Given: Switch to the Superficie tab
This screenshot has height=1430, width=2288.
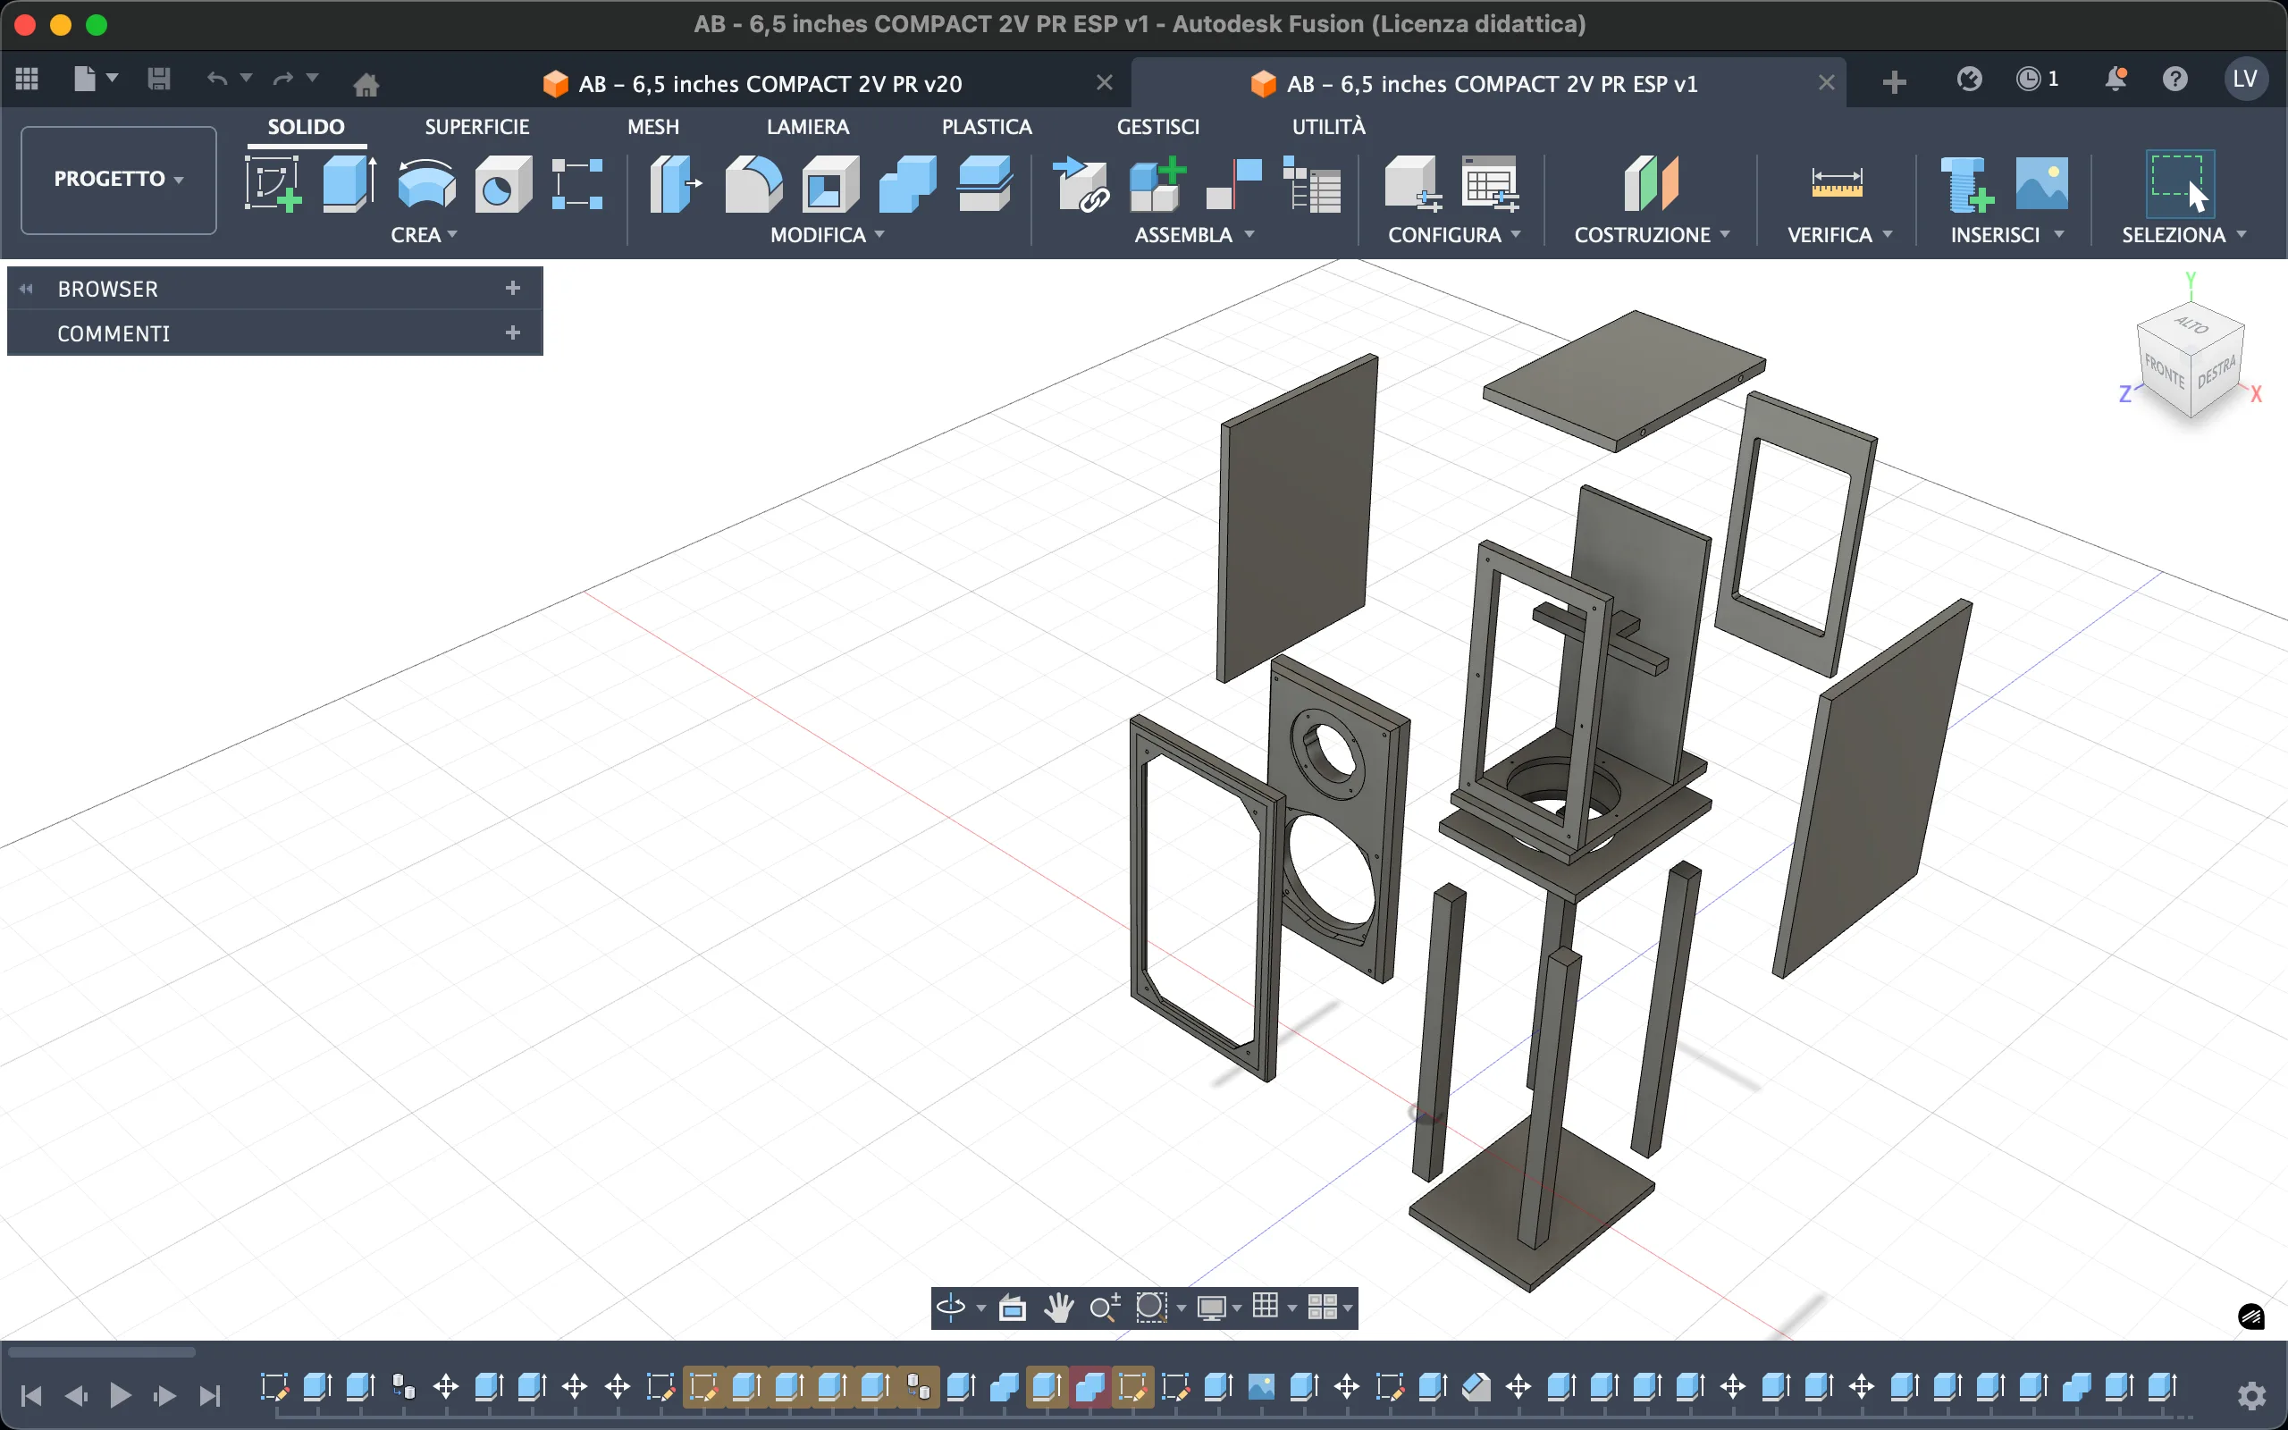Looking at the screenshot, I should click(476, 127).
